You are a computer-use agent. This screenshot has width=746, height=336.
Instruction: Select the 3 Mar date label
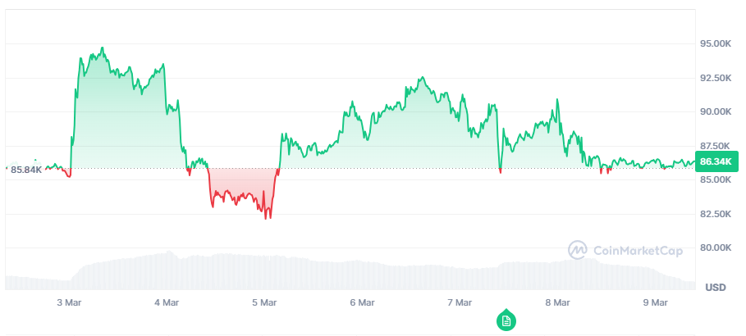69,303
